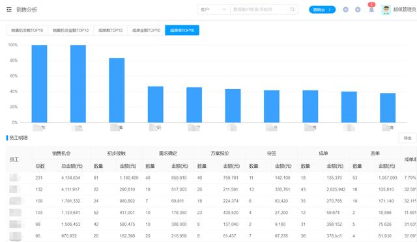The image size is (417, 242).
Task: Open the 客户 search type dropdown
Action: click(214, 10)
